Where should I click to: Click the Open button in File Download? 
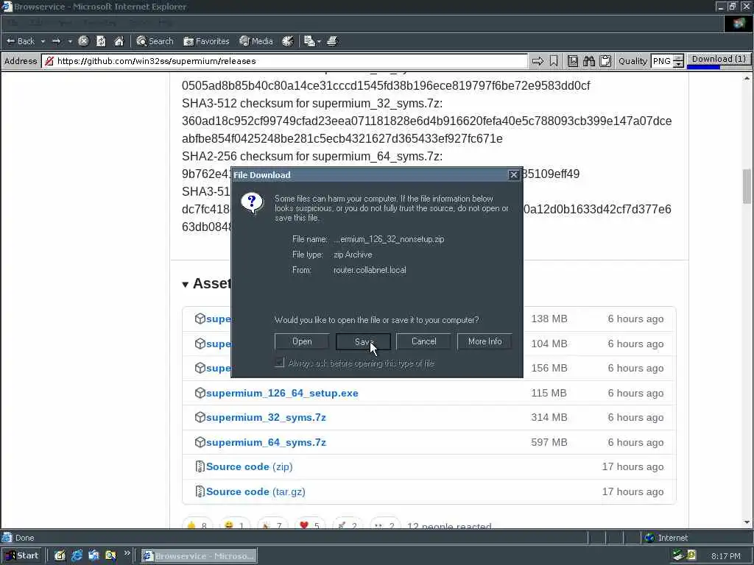pos(302,341)
